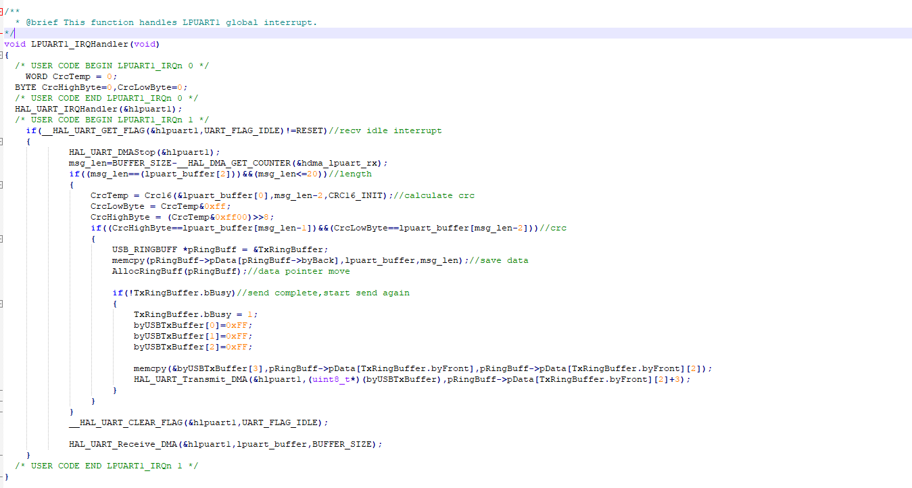The height and width of the screenshot is (488, 912).
Task: Click the '//recv idle interrupt' comment
Action: (385, 130)
